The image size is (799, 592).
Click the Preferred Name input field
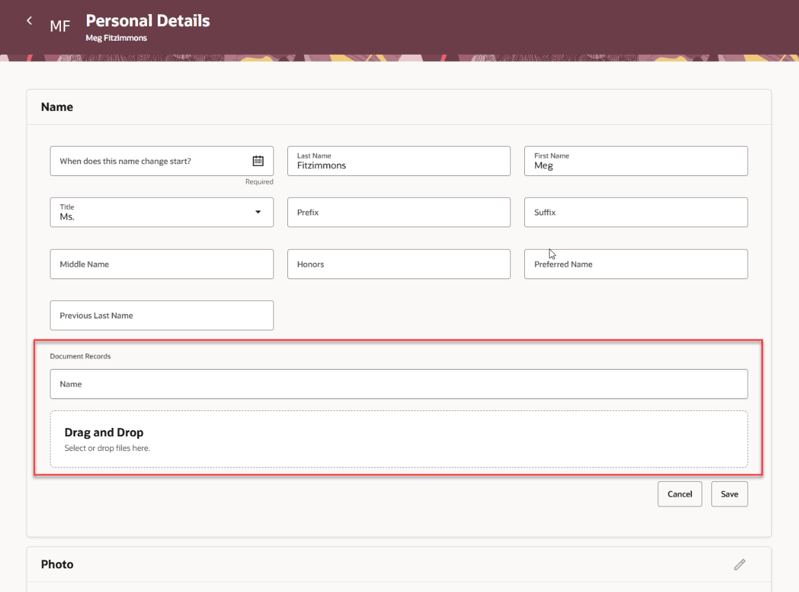pyautogui.click(x=636, y=264)
